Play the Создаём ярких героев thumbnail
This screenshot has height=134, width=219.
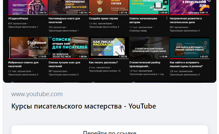click(x=108, y=6)
